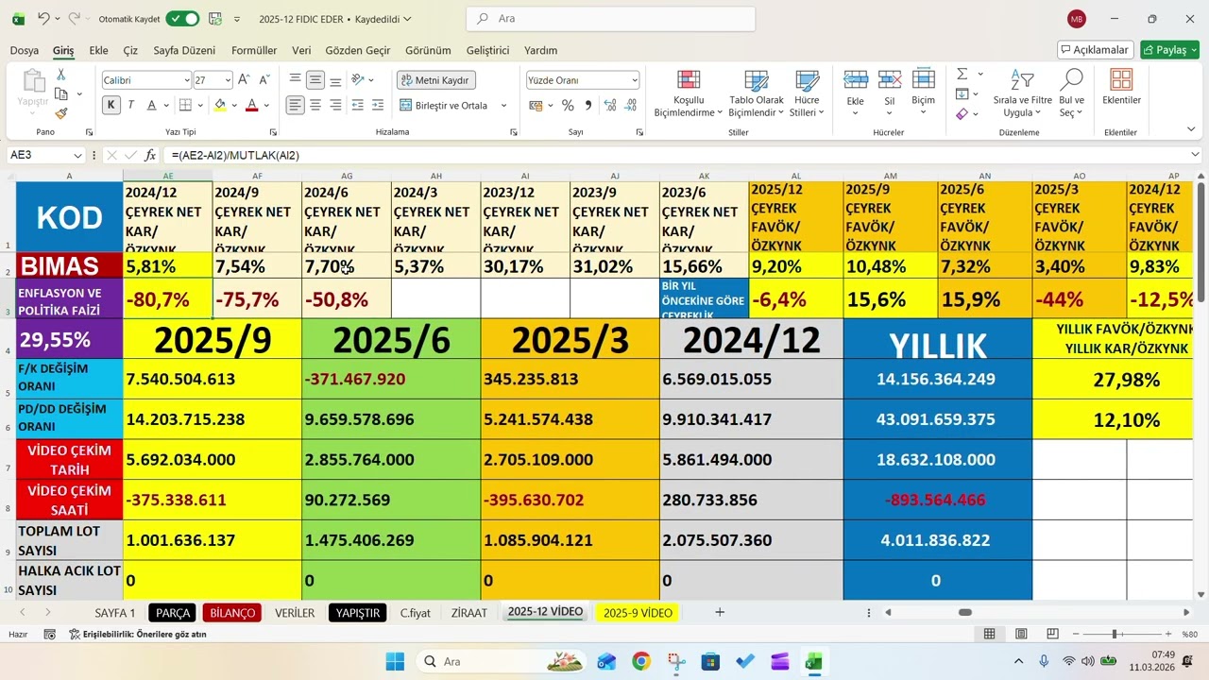Decrease indent in Hizalama group
The image size is (1209, 680).
coord(358,105)
